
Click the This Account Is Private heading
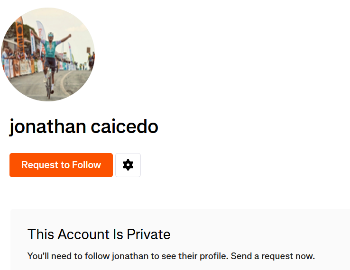[99, 234]
